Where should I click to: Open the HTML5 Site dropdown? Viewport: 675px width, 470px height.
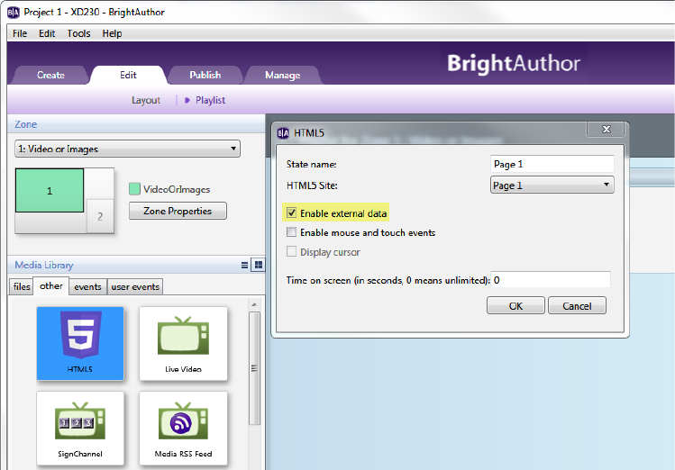coord(552,185)
